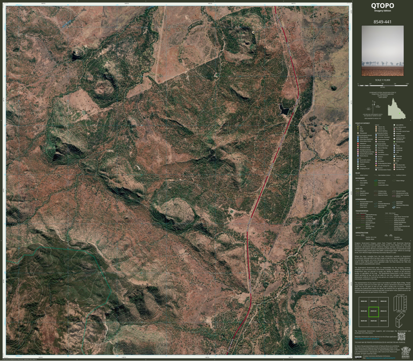Click the Town legend icon
The width and height of the screenshot is (413, 361).
tap(358, 129)
